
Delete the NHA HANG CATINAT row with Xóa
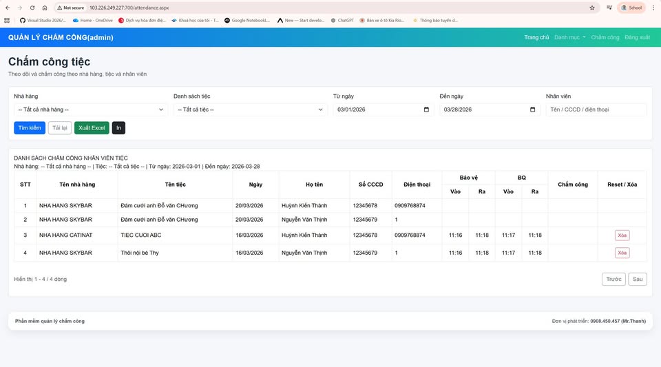[x=622, y=235]
